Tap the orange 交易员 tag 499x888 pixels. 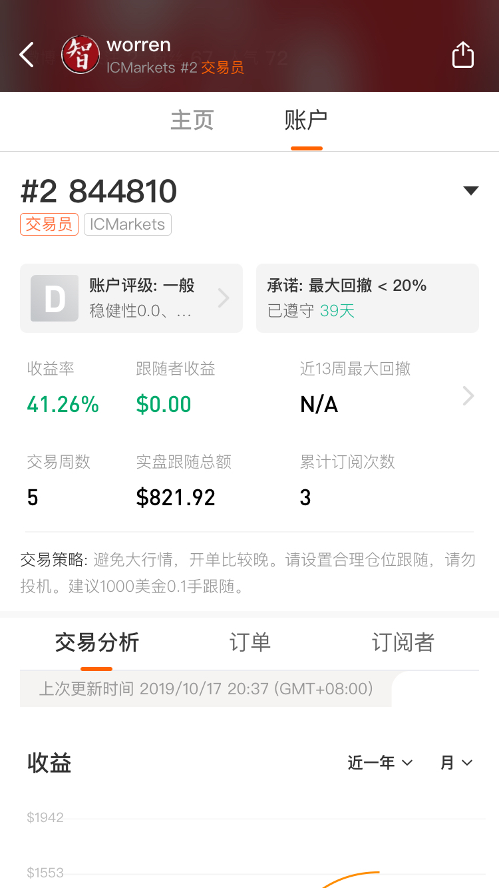click(49, 224)
